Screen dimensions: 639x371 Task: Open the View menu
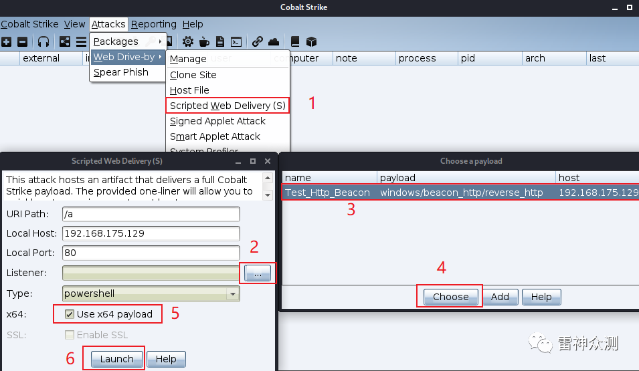pos(74,24)
